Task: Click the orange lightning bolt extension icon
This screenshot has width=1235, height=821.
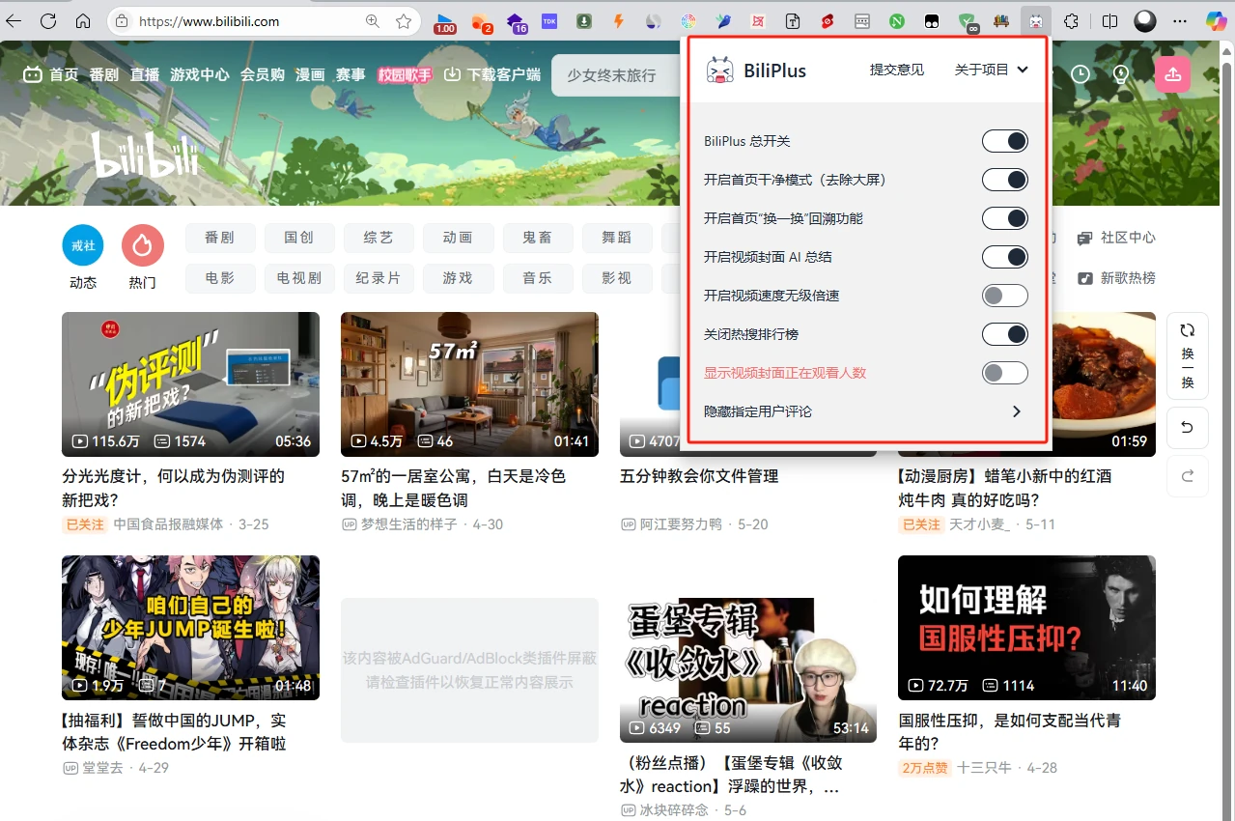Action: [x=619, y=21]
